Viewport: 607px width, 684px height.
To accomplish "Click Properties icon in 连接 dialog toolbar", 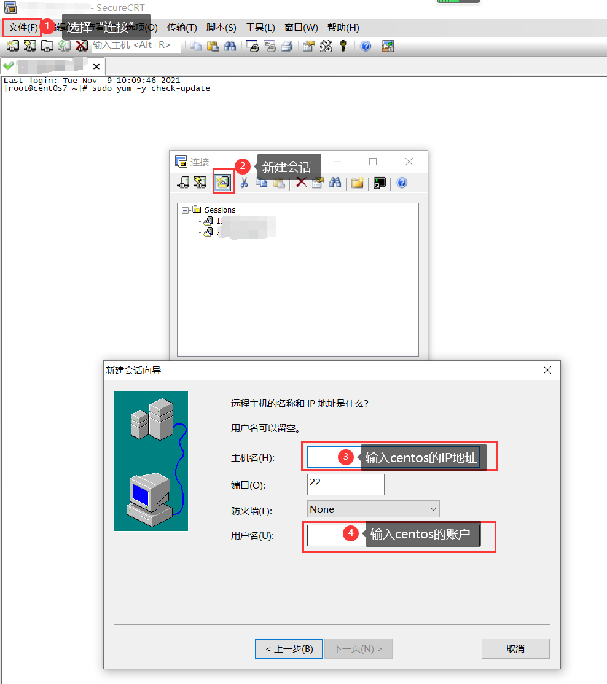I will click(318, 183).
